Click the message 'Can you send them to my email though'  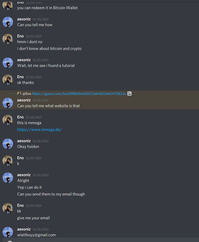[51, 194]
